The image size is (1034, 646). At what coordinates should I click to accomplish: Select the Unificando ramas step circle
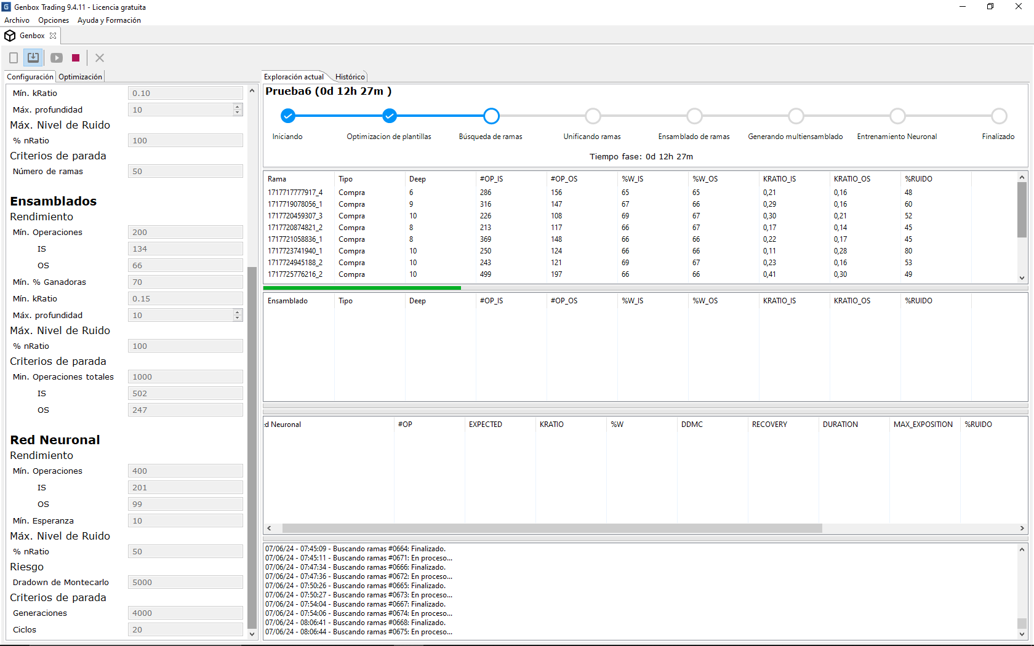593,116
